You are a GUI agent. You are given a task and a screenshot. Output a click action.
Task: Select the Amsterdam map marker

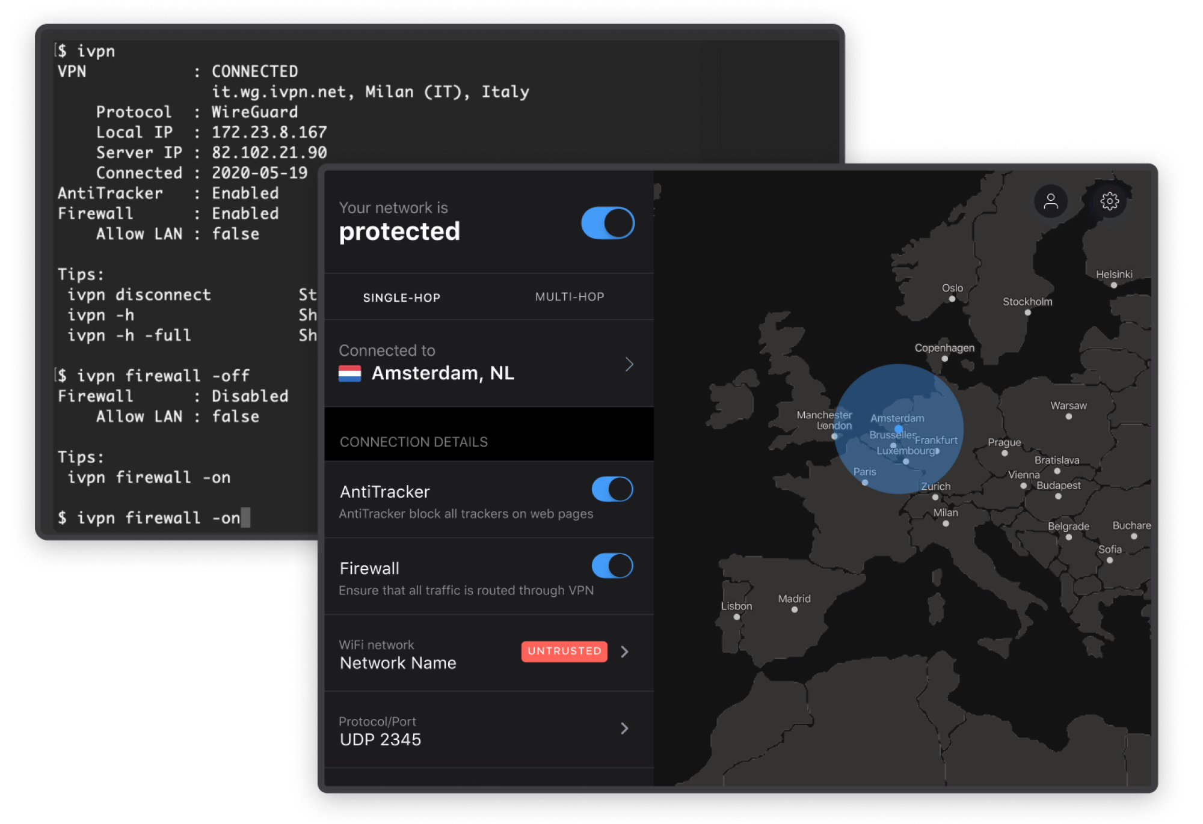pyautogui.click(x=898, y=429)
